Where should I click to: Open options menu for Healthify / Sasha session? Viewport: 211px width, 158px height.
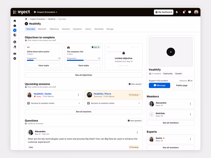[x=78, y=95]
